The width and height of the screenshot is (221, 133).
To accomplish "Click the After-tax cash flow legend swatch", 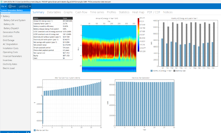I will coord(35,130).
